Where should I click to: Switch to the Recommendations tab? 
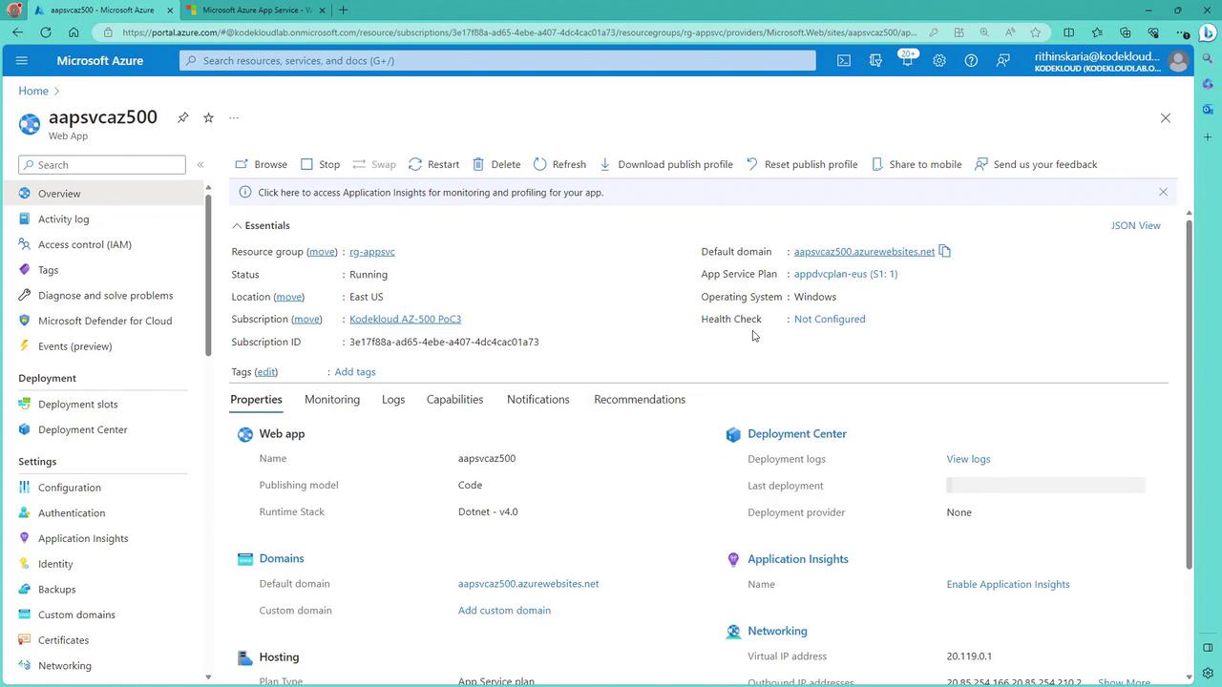point(640,399)
